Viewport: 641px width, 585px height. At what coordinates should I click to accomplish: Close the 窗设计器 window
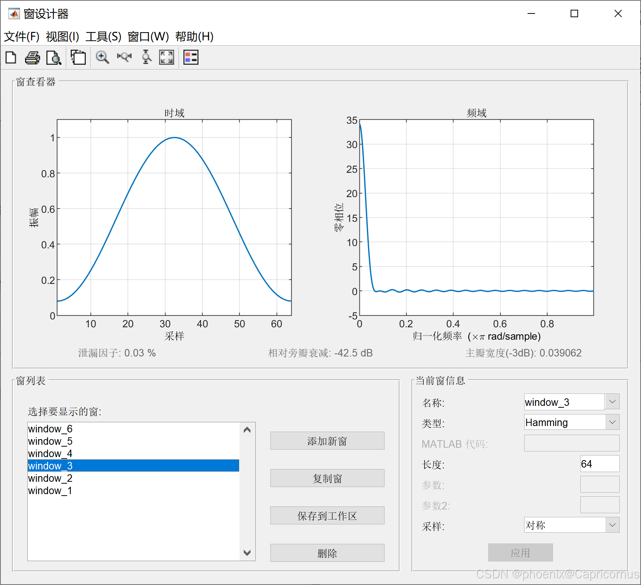coord(618,14)
